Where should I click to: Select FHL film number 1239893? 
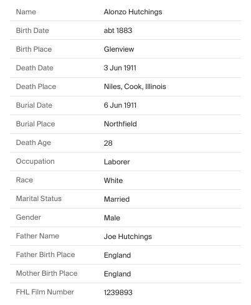click(118, 293)
